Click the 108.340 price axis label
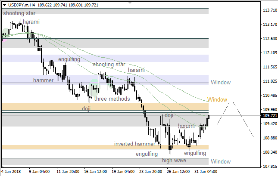278x176 pixels. 269,152
